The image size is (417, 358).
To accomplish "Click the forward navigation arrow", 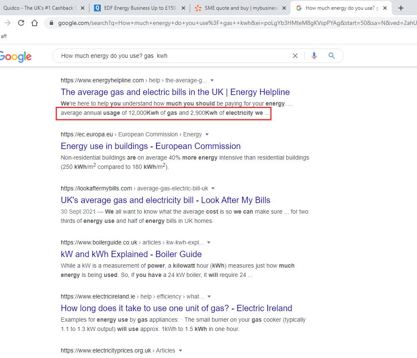I will pos(8,23).
